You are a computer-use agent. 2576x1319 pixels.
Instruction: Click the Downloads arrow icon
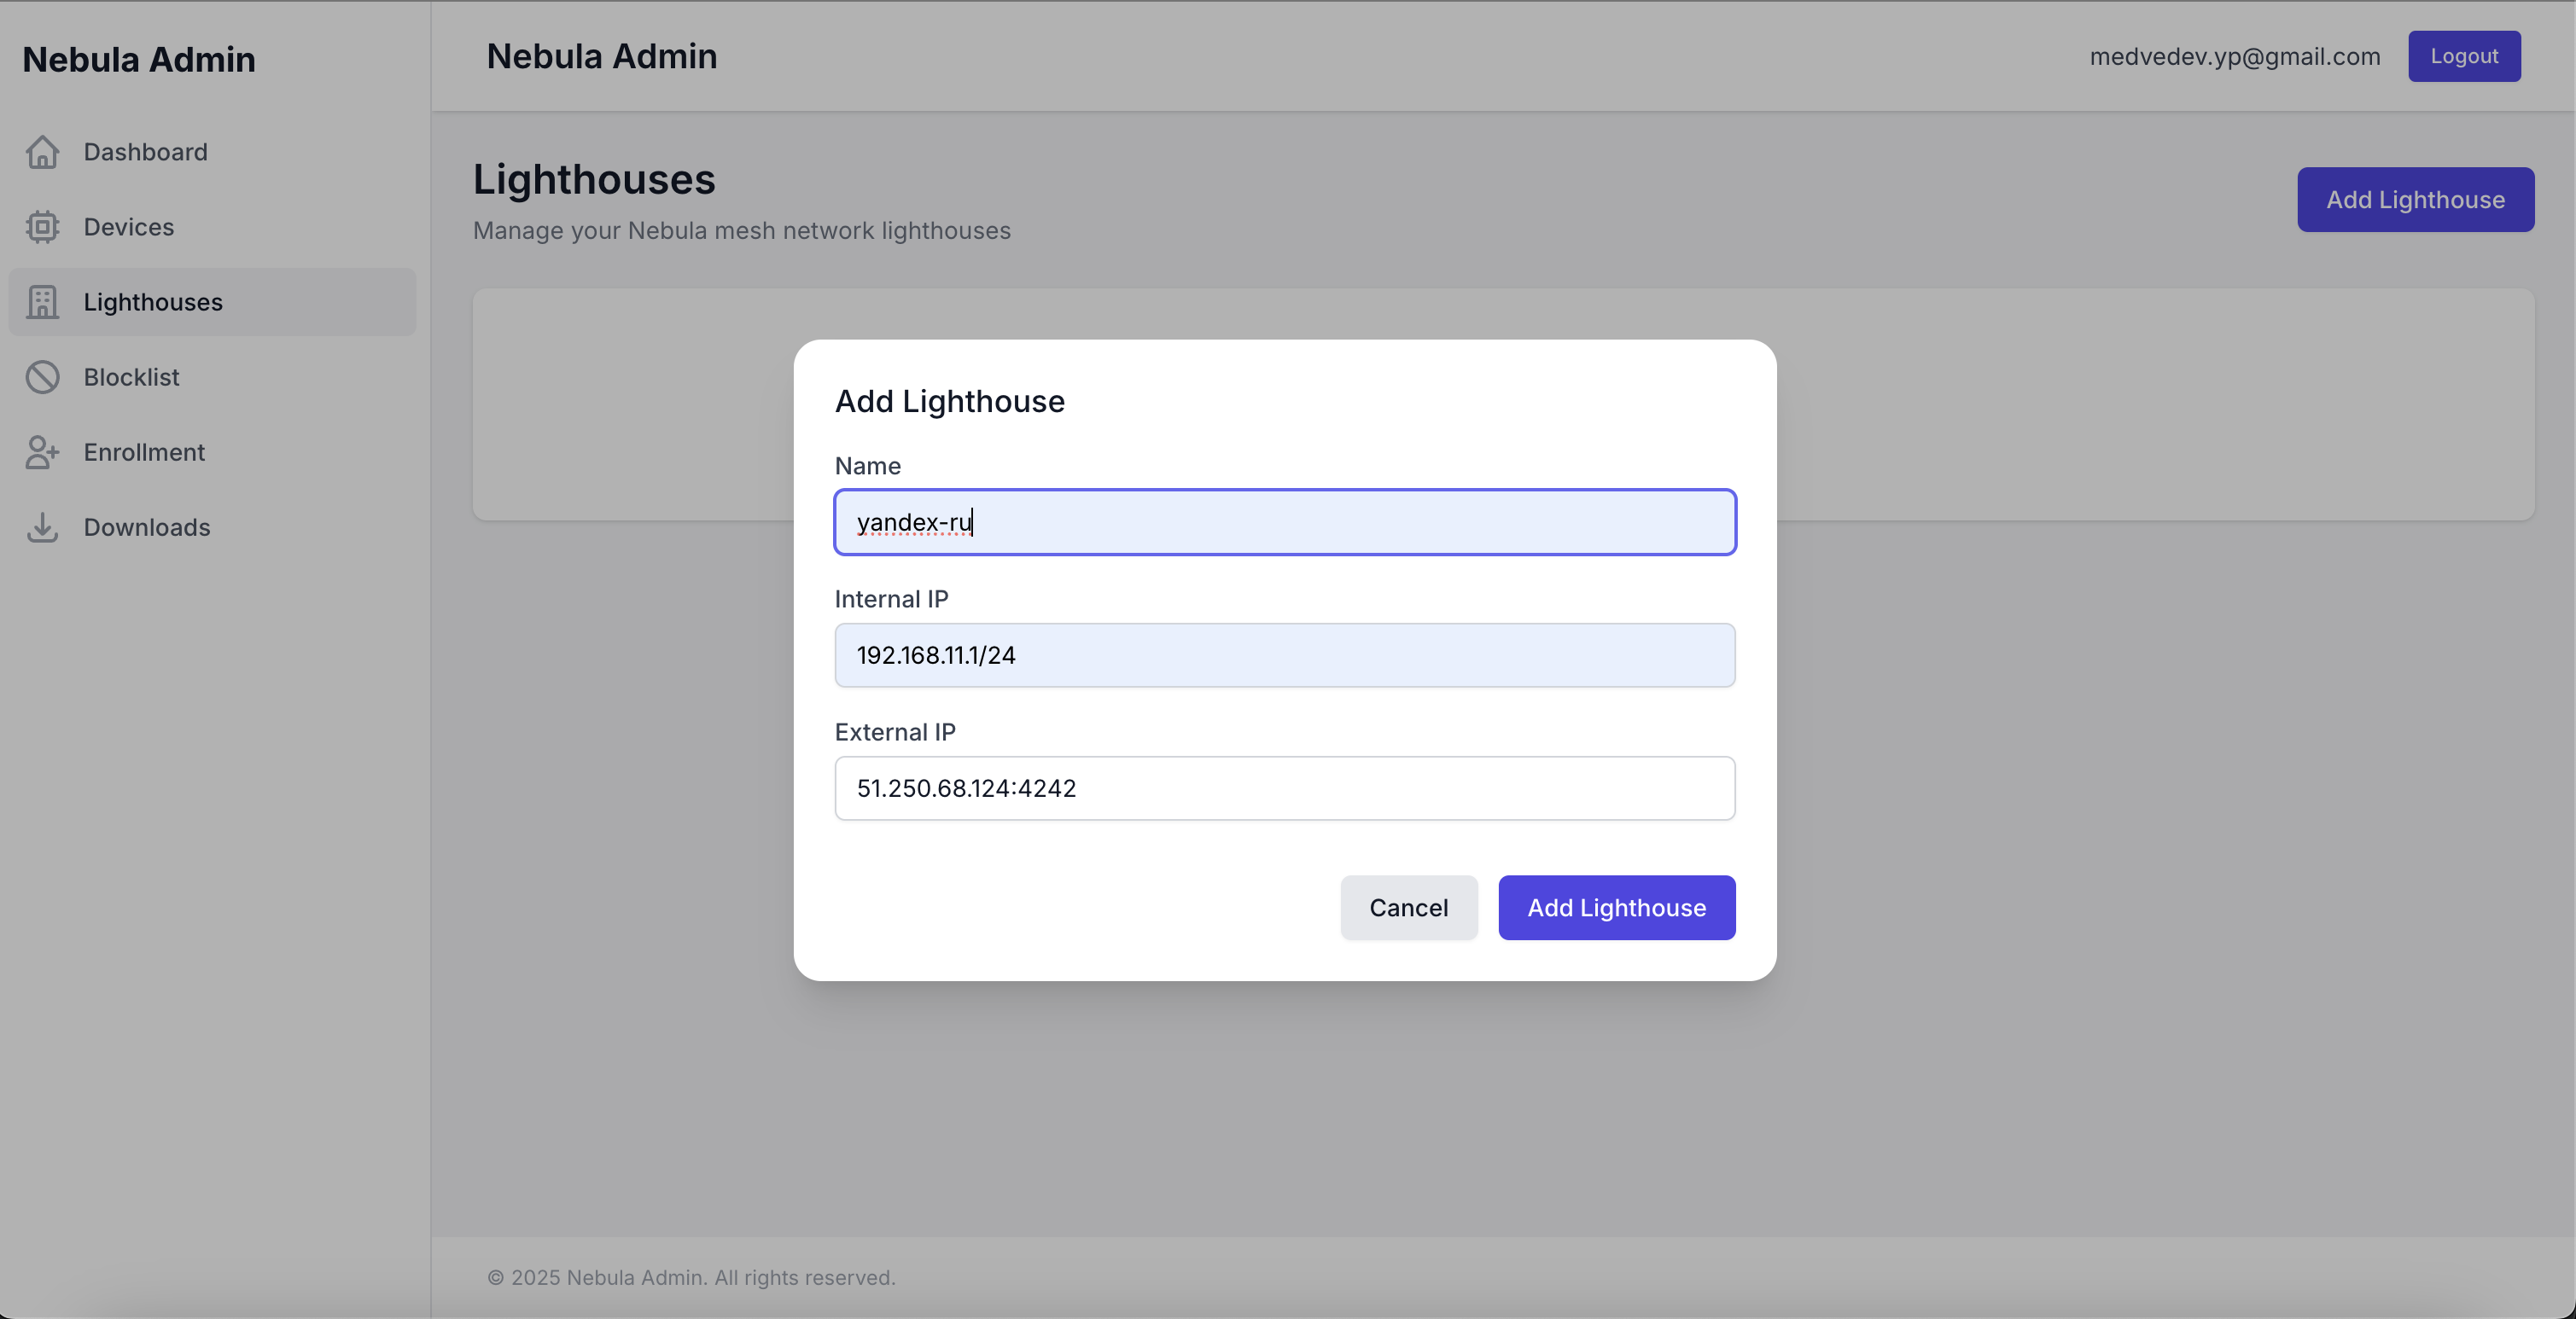pos(42,526)
